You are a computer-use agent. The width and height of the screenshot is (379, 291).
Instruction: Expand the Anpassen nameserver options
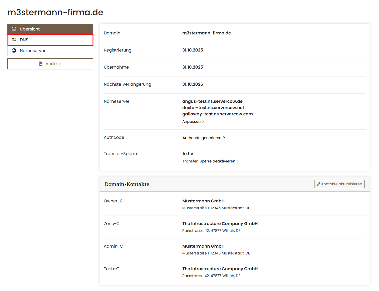[191, 121]
